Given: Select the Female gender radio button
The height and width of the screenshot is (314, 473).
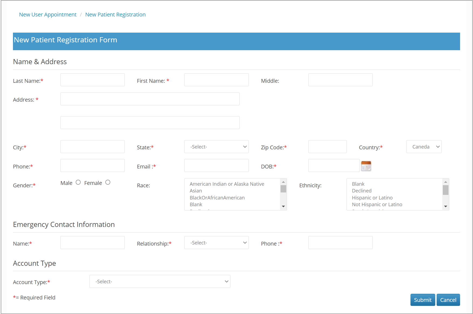Looking at the screenshot, I should [108, 182].
